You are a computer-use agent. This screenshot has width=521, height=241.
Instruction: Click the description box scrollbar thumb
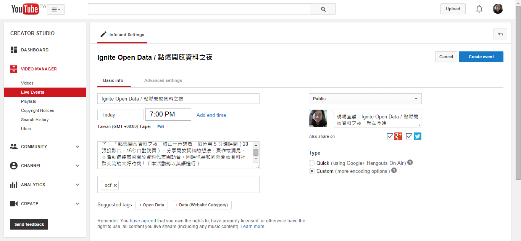(256, 153)
